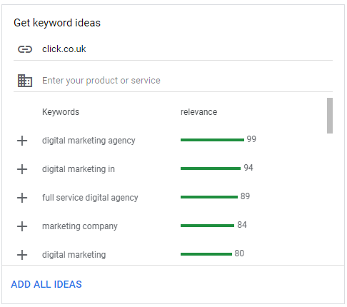Image resolution: width=347 pixels, height=307 pixels.
Task: Add the 'digital marketing agency' keyword via plus icon
Action: 22,141
